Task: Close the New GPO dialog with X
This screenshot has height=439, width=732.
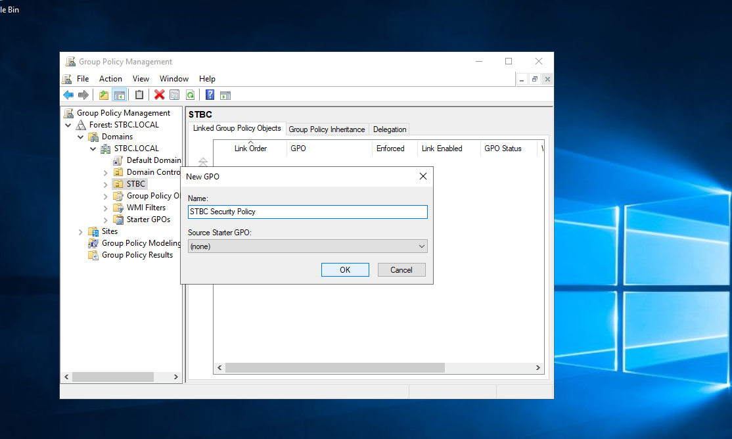Action: coord(423,176)
